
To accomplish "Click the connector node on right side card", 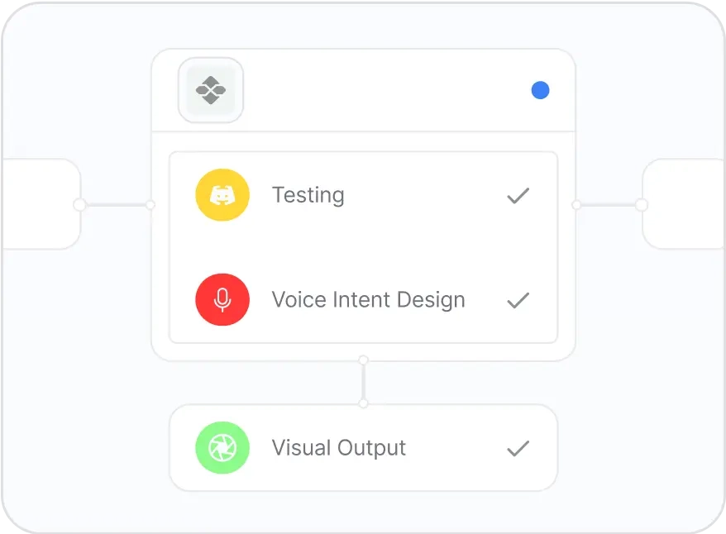I will [x=642, y=205].
